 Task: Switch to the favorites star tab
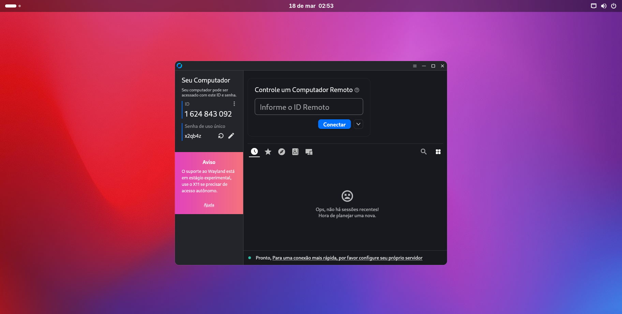point(268,152)
